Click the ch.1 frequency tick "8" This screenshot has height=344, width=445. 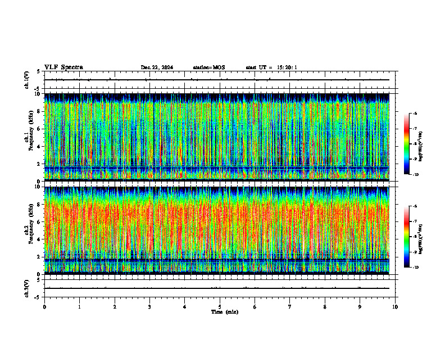point(39,111)
